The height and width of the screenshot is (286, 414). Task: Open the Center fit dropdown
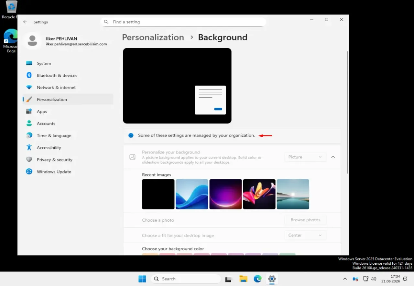(x=305, y=235)
